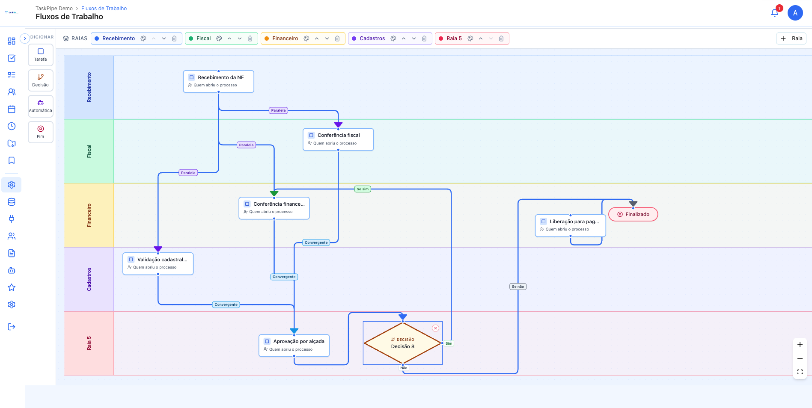This screenshot has width=812, height=408.
Task: Delete the Cadastros lane
Action: 424,38
